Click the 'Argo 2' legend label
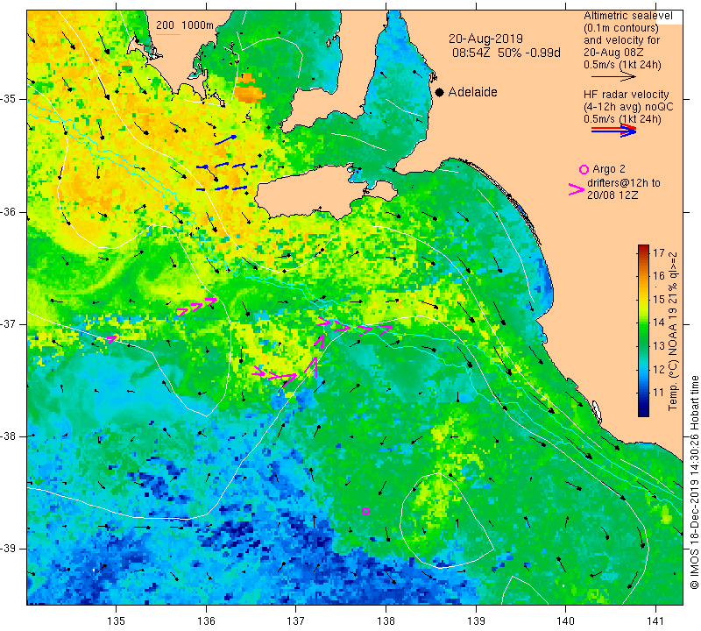This screenshot has height=631, width=701. tap(609, 169)
